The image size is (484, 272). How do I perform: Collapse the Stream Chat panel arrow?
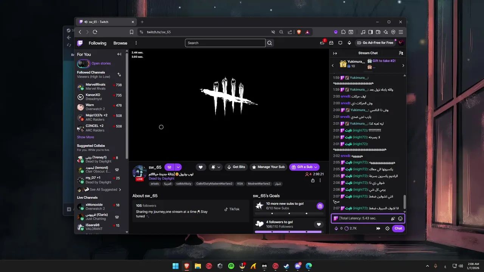pyautogui.click(x=335, y=53)
